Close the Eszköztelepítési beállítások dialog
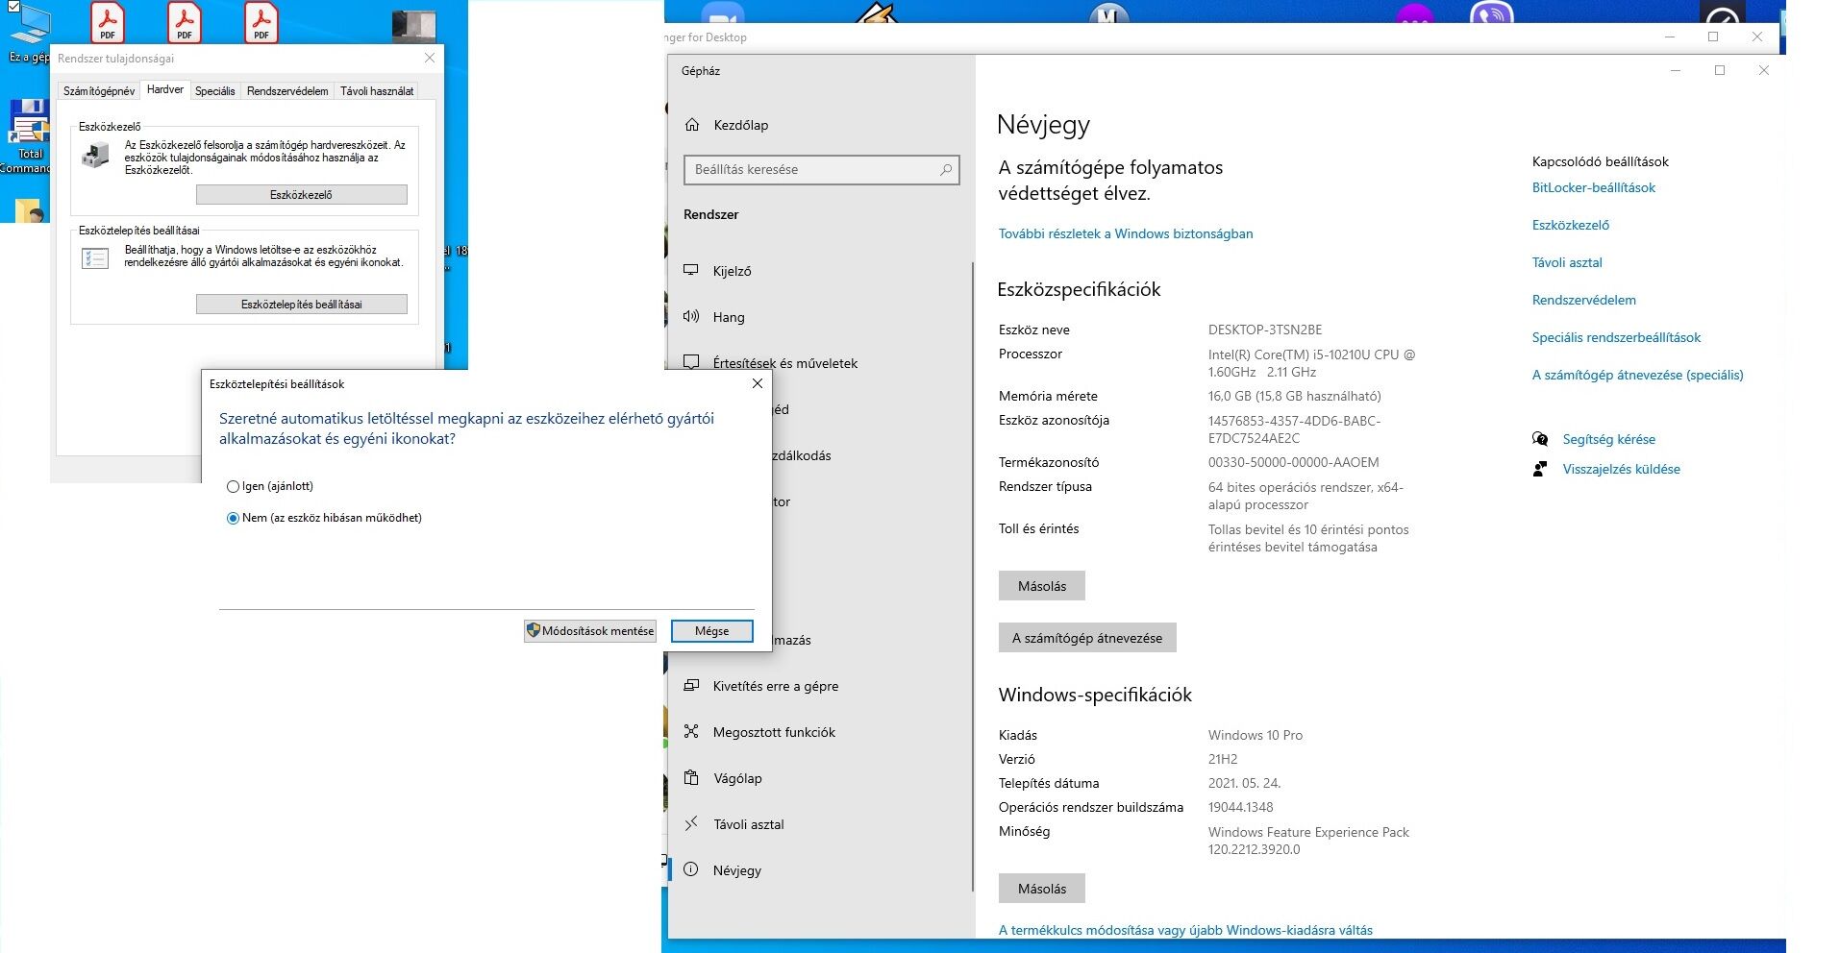This screenshot has width=1840, height=953. 758,383
